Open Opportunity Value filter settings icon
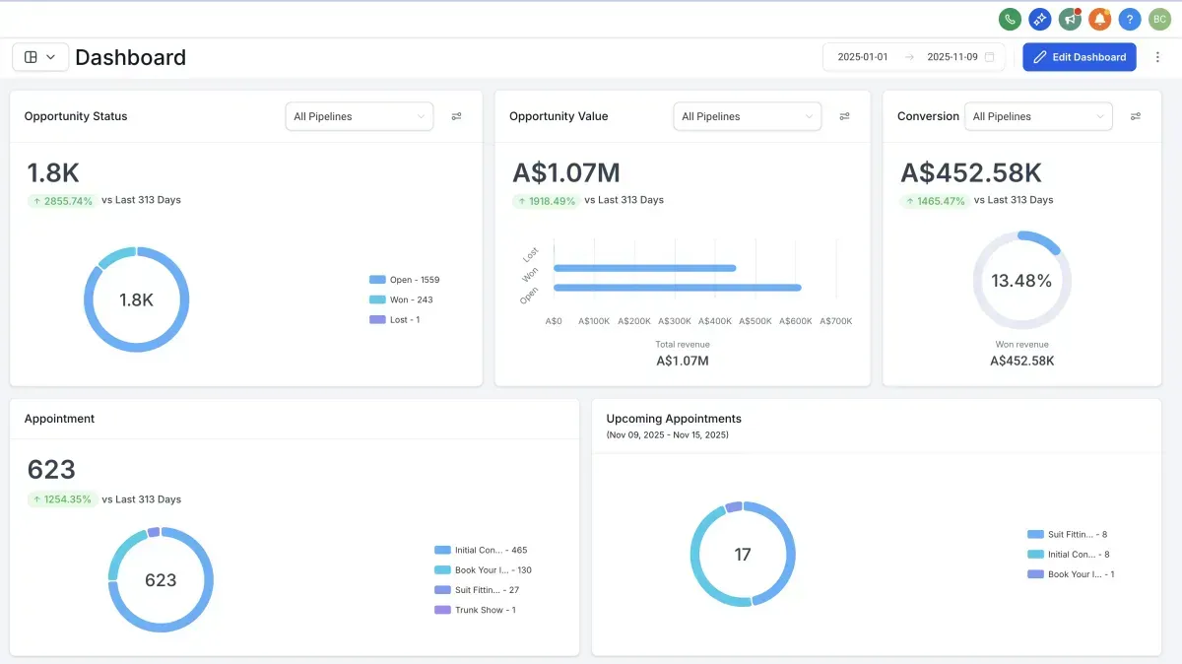The image size is (1182, 664). tap(844, 116)
